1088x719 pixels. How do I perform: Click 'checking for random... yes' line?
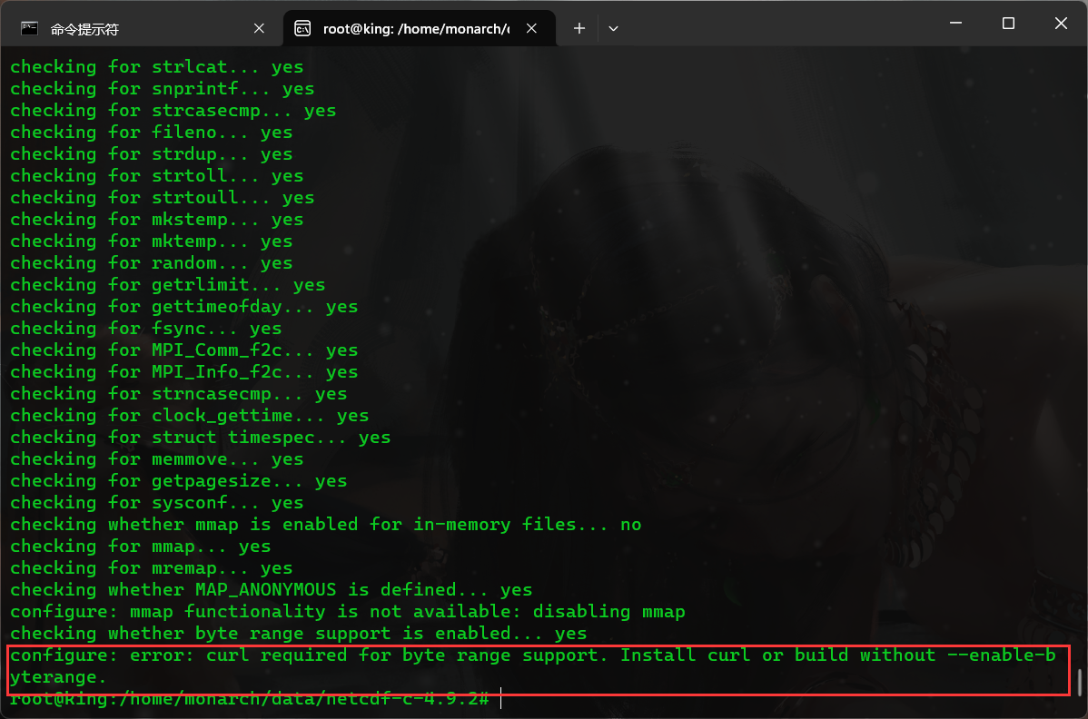152,262
